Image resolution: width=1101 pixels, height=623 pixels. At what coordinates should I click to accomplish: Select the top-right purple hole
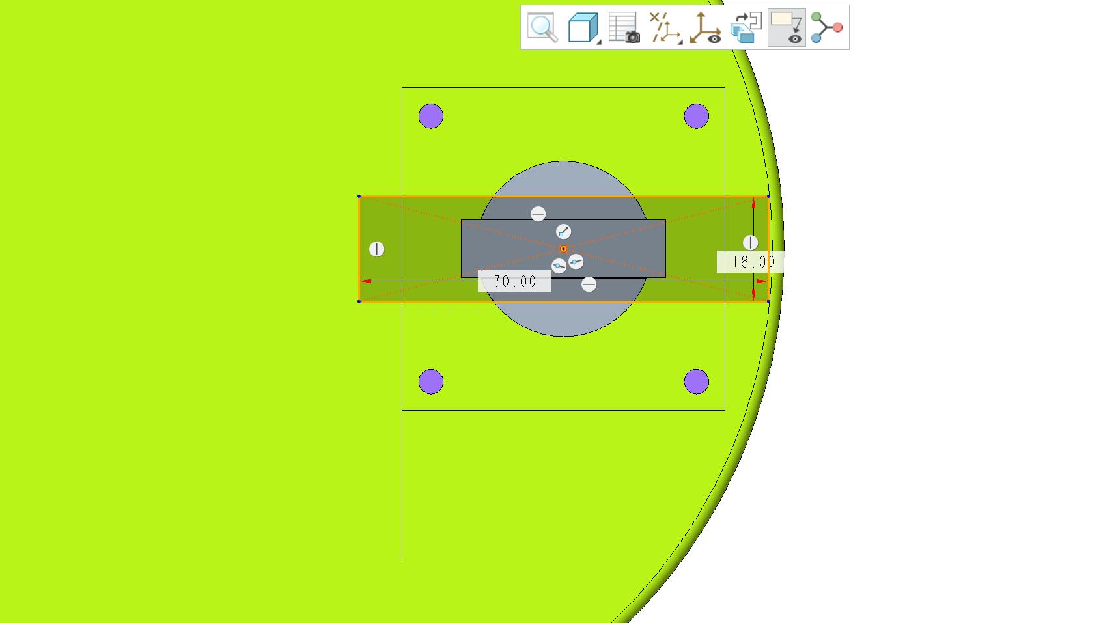697,117
